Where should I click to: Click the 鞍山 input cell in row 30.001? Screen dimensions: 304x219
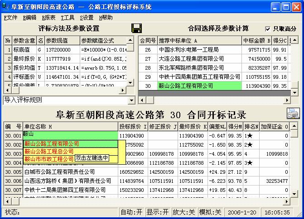71,136
